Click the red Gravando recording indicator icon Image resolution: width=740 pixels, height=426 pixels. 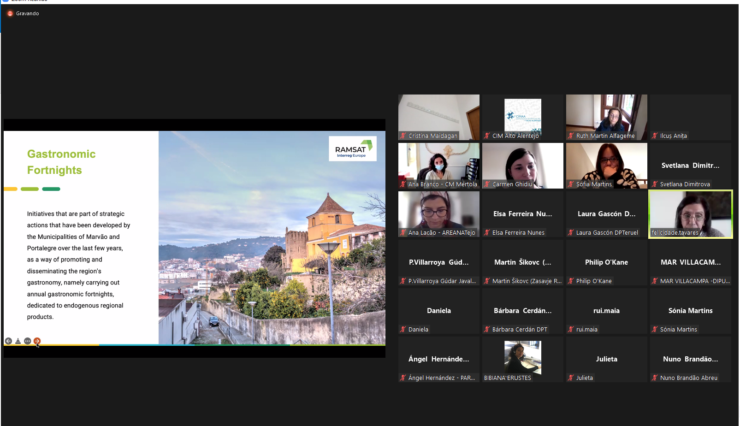click(x=10, y=13)
